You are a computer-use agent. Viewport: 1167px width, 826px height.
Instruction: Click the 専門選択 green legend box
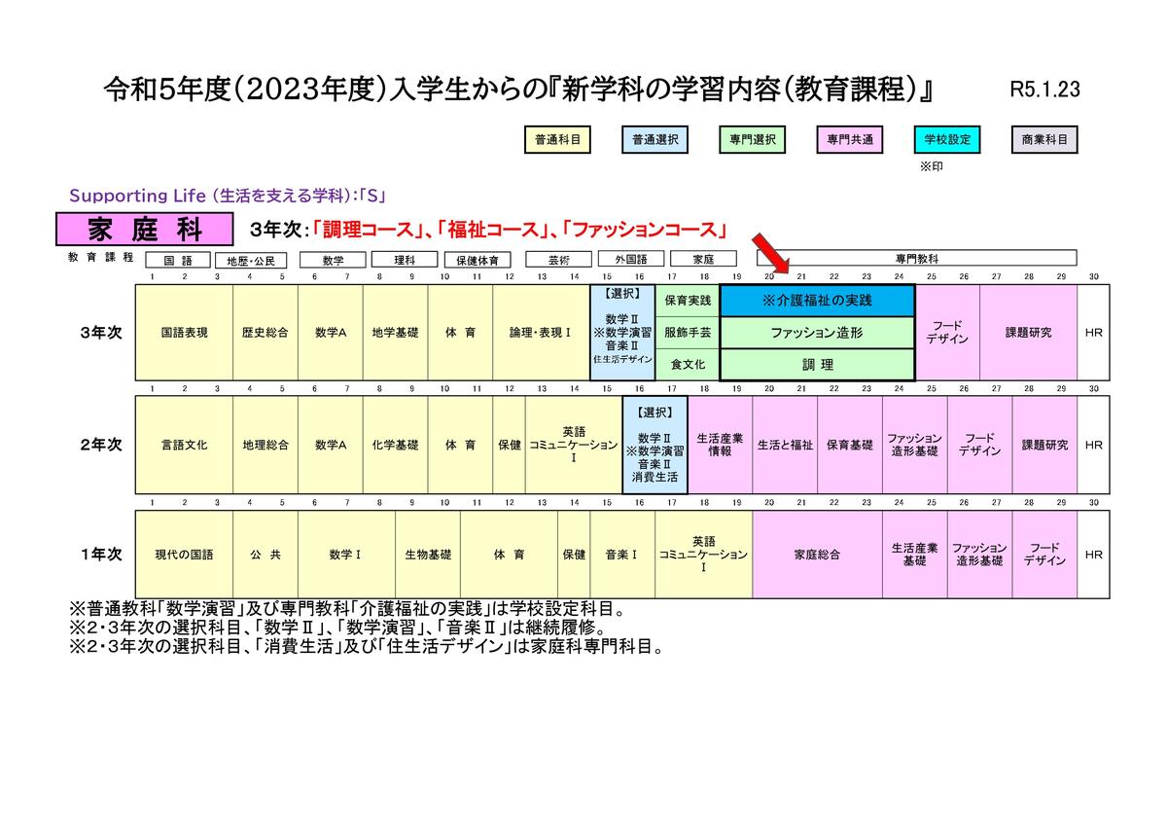pos(753,140)
